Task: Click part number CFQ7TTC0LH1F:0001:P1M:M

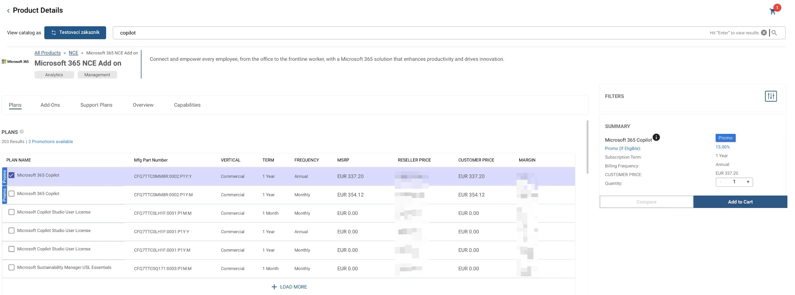Action: point(163,213)
